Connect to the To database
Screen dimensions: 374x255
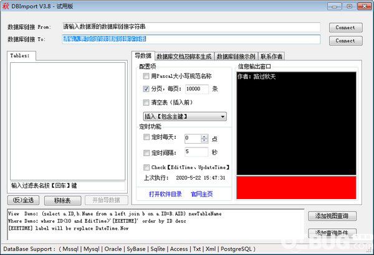coord(345,40)
